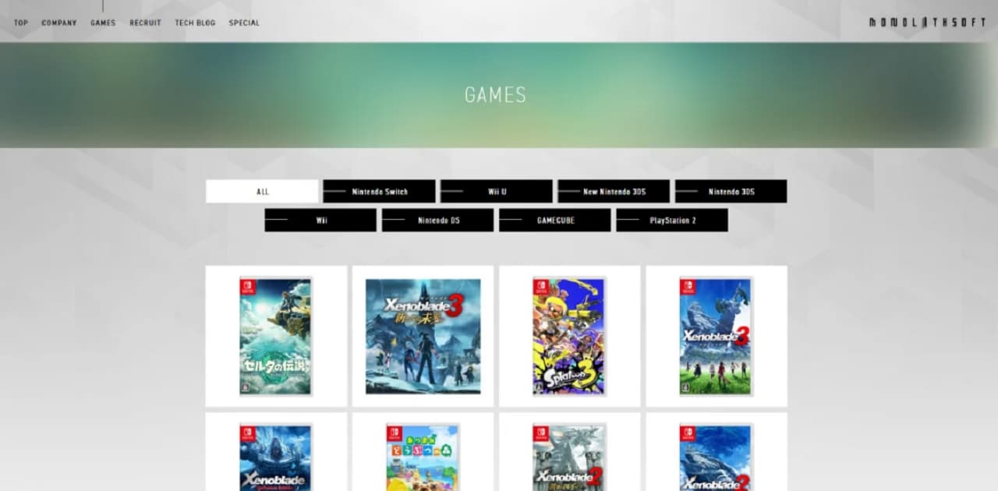
Task: Open the TOP navigation link
Action: point(21,23)
